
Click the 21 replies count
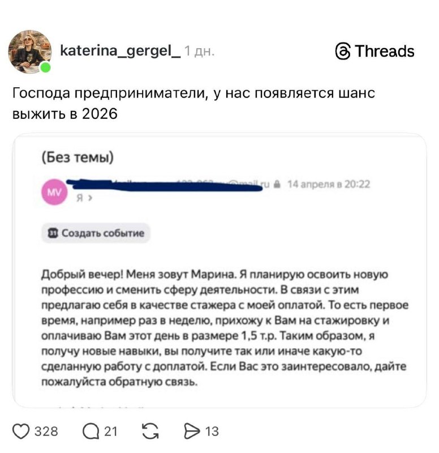click(x=111, y=432)
